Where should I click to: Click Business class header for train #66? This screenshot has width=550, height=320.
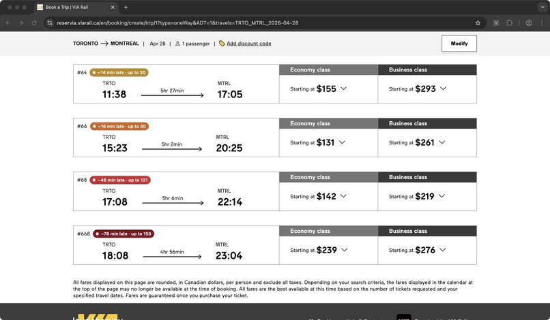[x=427, y=123]
